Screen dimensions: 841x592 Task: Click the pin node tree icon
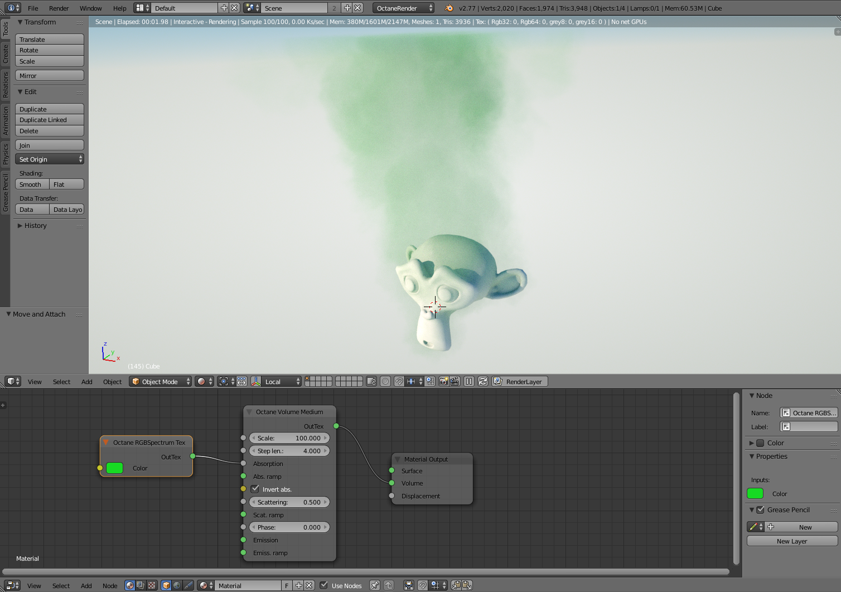(x=375, y=585)
